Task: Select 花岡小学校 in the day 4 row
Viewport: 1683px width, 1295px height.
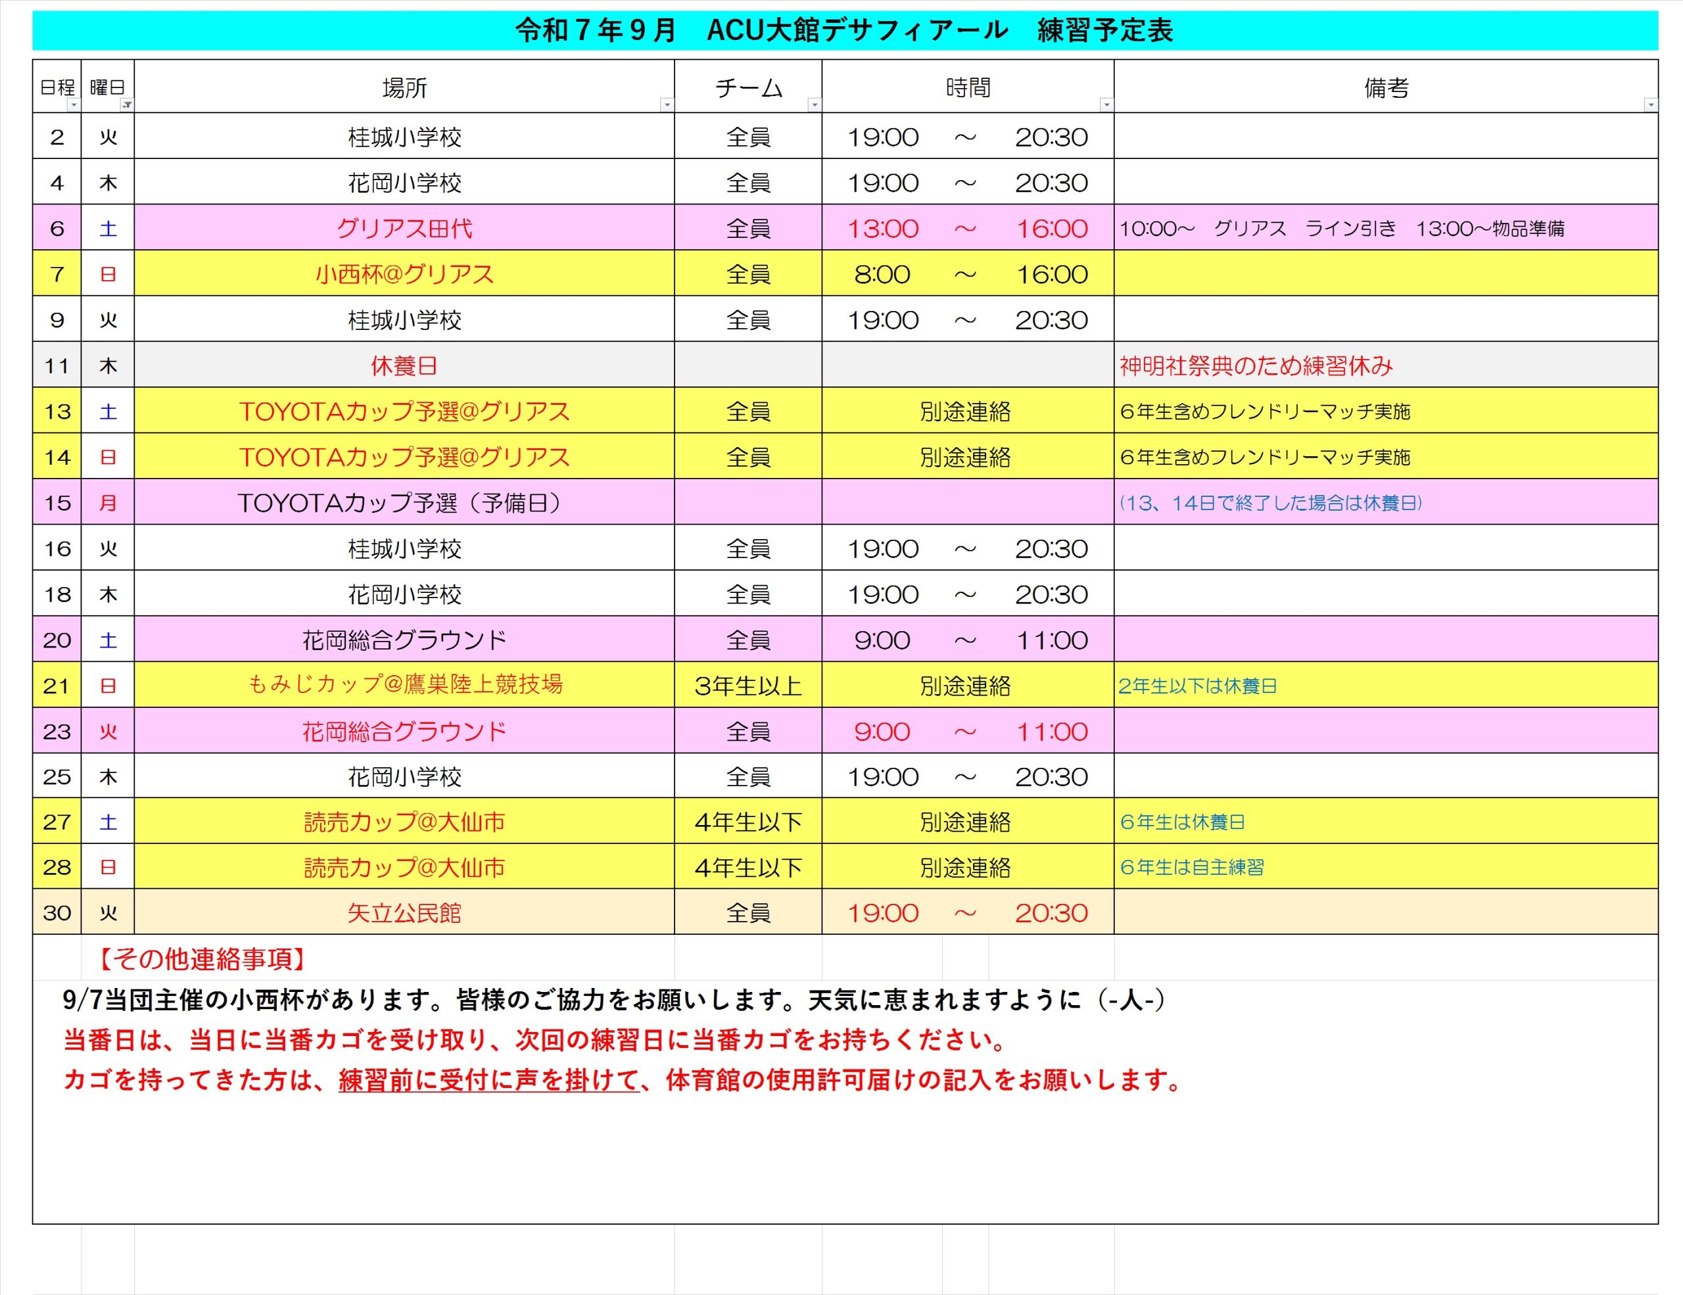Action: 404,183
